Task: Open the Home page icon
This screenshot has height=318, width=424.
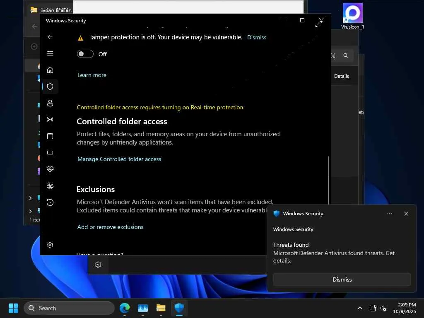Action: point(50,70)
